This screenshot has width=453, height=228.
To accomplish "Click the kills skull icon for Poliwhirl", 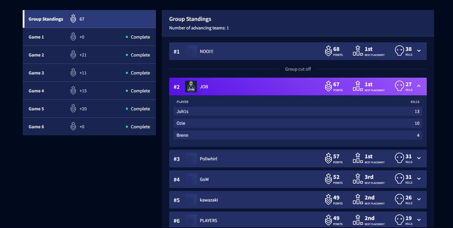I will [399, 158].
